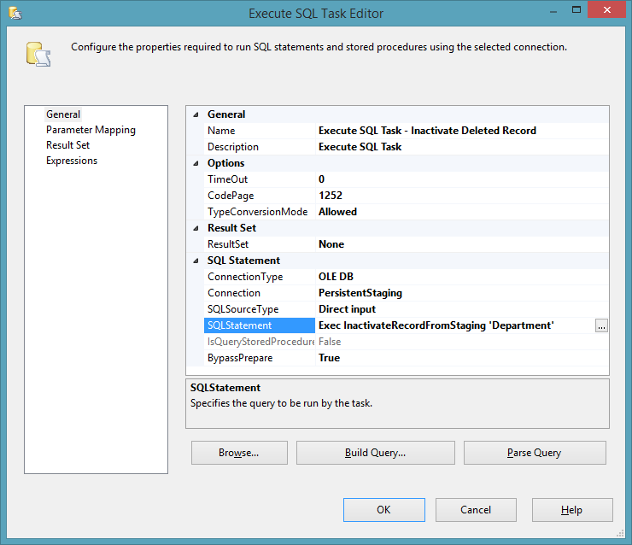Select the ResultSet property label
This screenshot has height=545, width=632.
[x=260, y=244]
